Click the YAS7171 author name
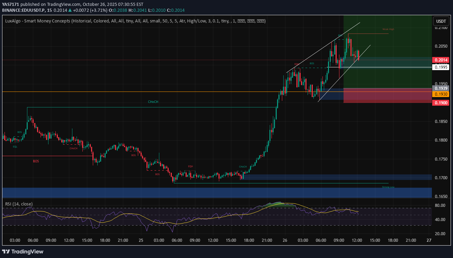453x258 pixels. click(11, 4)
